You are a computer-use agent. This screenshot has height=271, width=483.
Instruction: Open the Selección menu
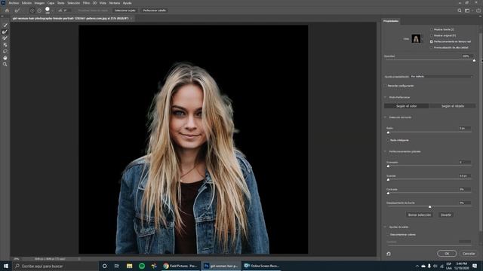point(74,3)
